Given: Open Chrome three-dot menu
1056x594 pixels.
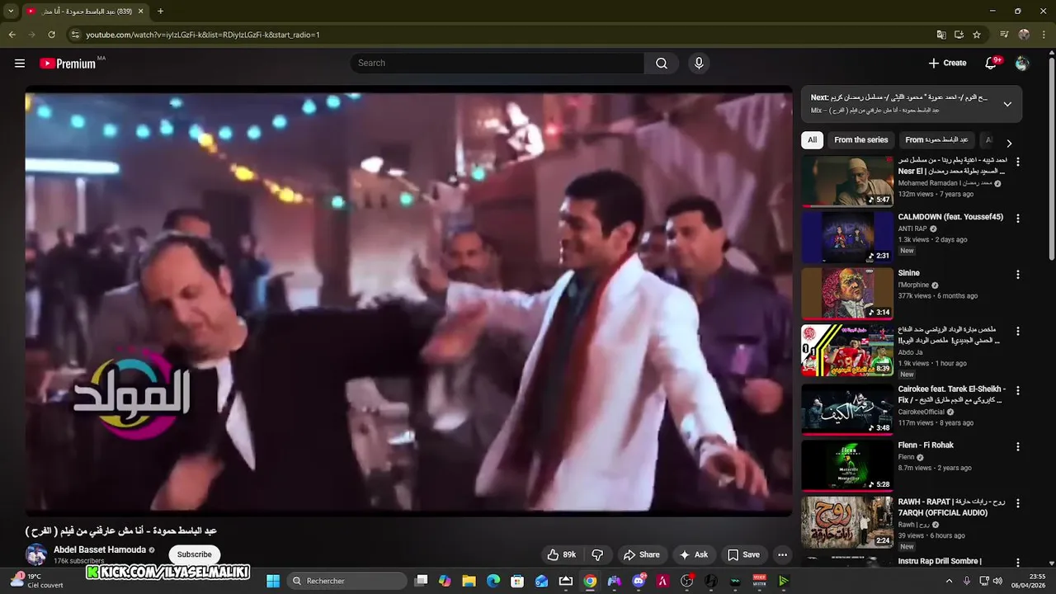Looking at the screenshot, I should tap(1044, 35).
